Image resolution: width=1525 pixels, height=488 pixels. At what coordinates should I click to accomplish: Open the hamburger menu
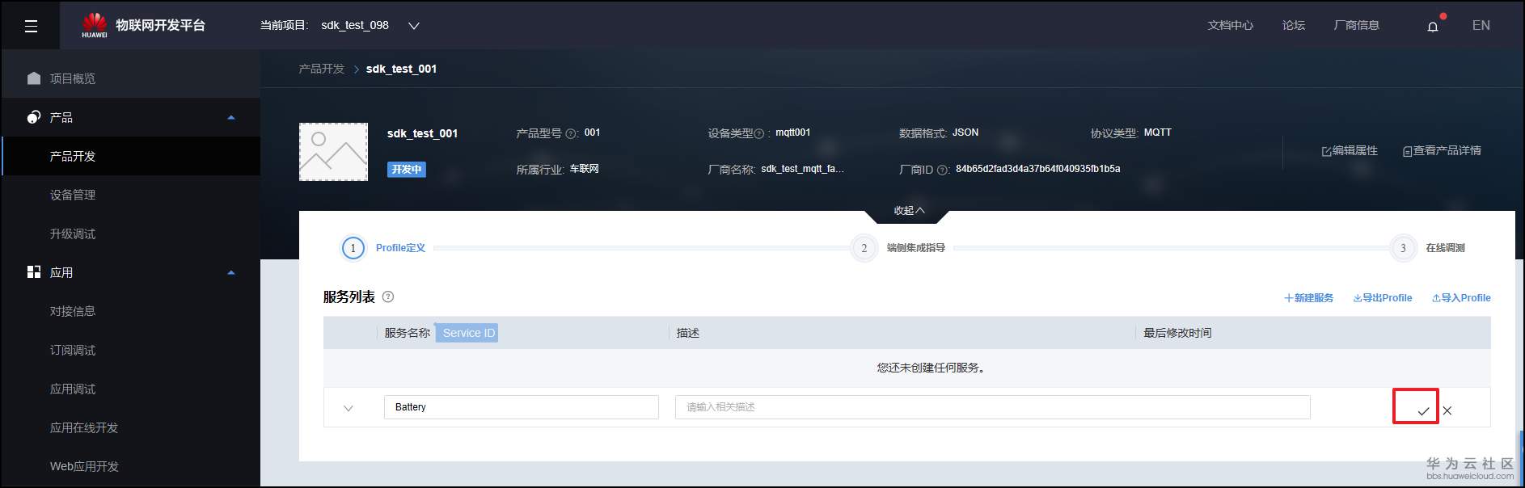coord(31,26)
